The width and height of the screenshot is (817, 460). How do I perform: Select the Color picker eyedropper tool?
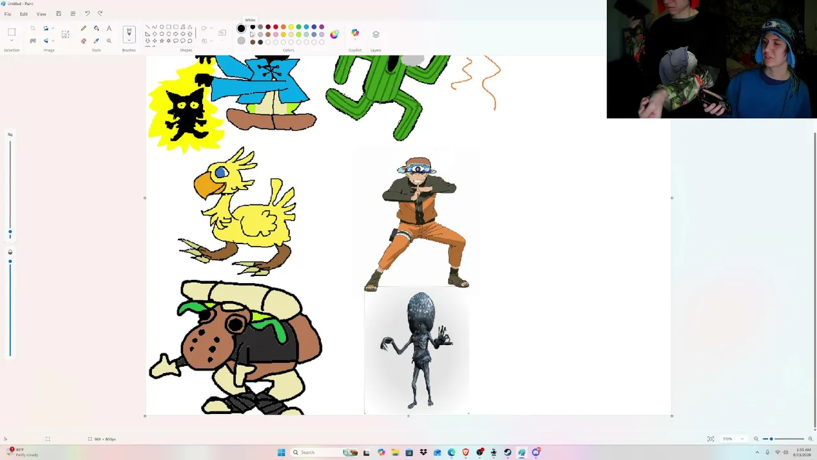pos(96,41)
